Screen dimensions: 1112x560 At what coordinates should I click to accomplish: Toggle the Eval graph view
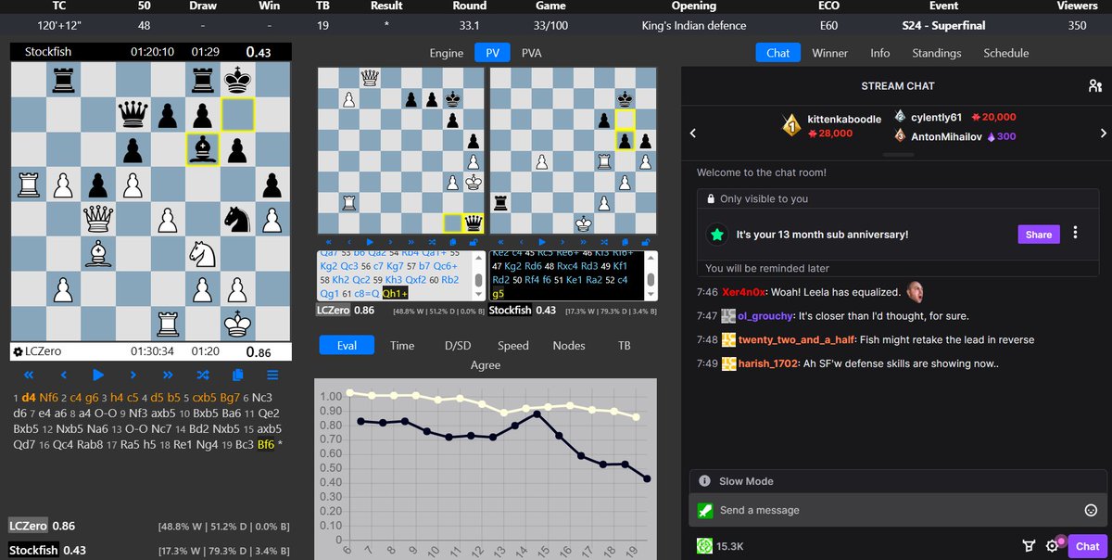[347, 344]
